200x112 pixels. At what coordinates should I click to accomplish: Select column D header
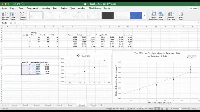[35, 27]
